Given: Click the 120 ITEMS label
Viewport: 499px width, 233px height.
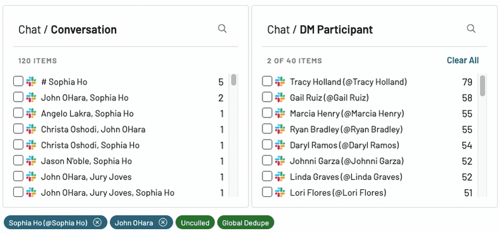Looking at the screenshot, I should coord(38,61).
